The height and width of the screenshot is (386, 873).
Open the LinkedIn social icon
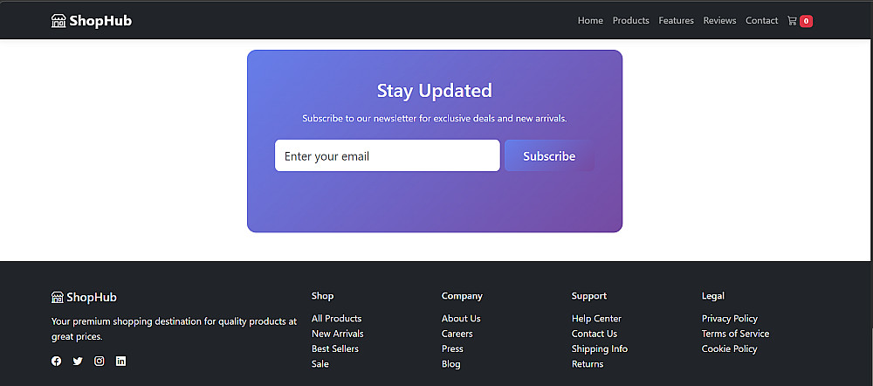click(120, 361)
